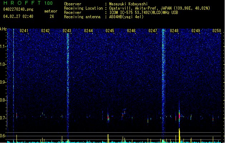Click the 0.8 kHz axis label
The image size is (225, 143).
[3, 100]
